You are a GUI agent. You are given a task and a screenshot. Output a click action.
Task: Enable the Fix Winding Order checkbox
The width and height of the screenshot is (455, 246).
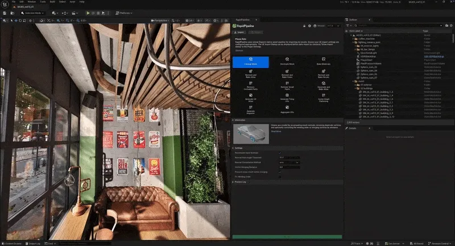point(280,176)
